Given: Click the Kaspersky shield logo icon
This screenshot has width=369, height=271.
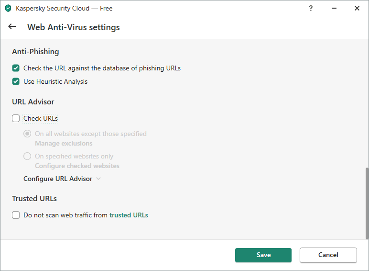Looking at the screenshot, I should (x=8, y=8).
